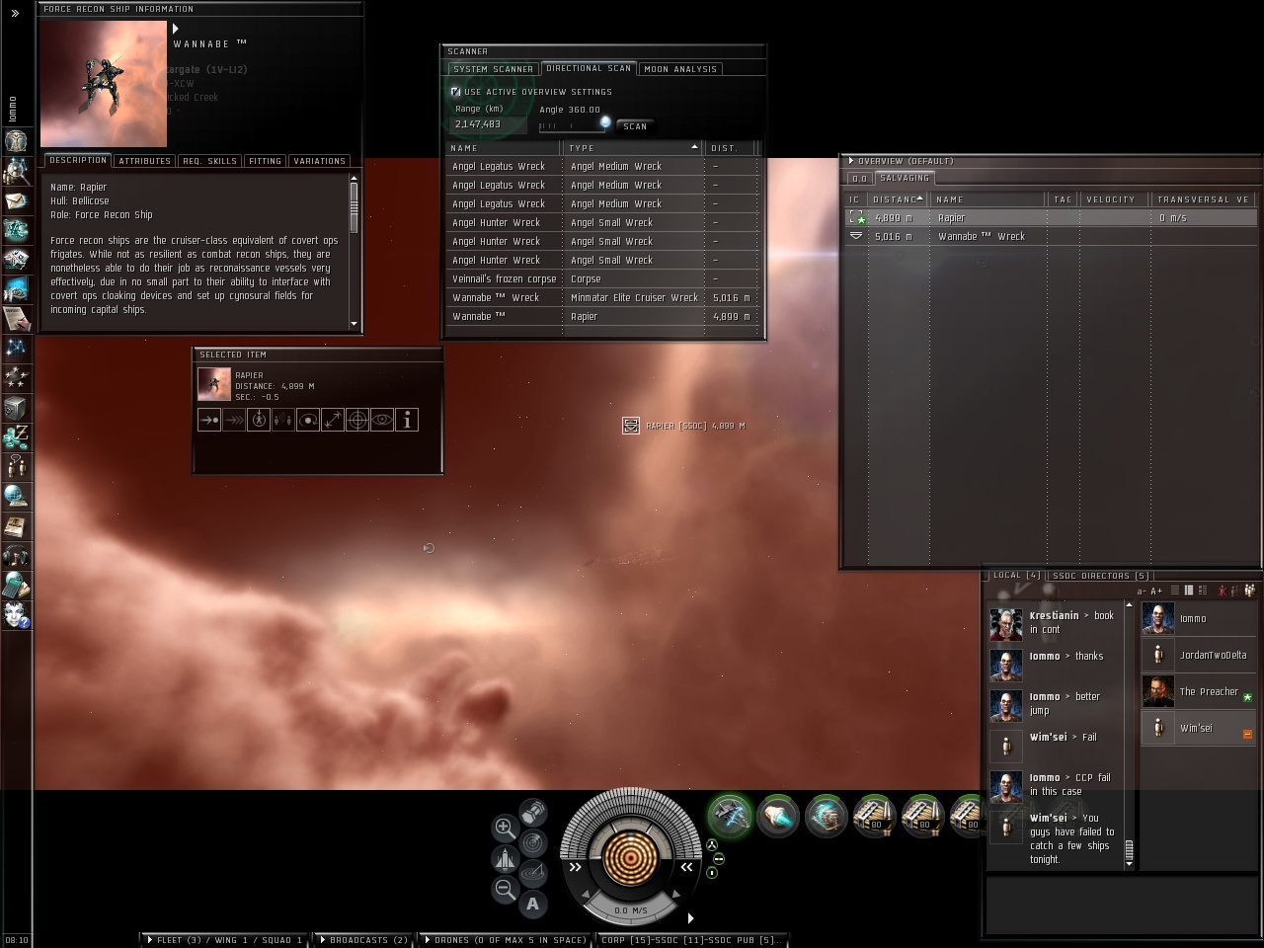Toggle the rightmost member list display icon
This screenshot has width=1264, height=948.
click(x=1250, y=591)
